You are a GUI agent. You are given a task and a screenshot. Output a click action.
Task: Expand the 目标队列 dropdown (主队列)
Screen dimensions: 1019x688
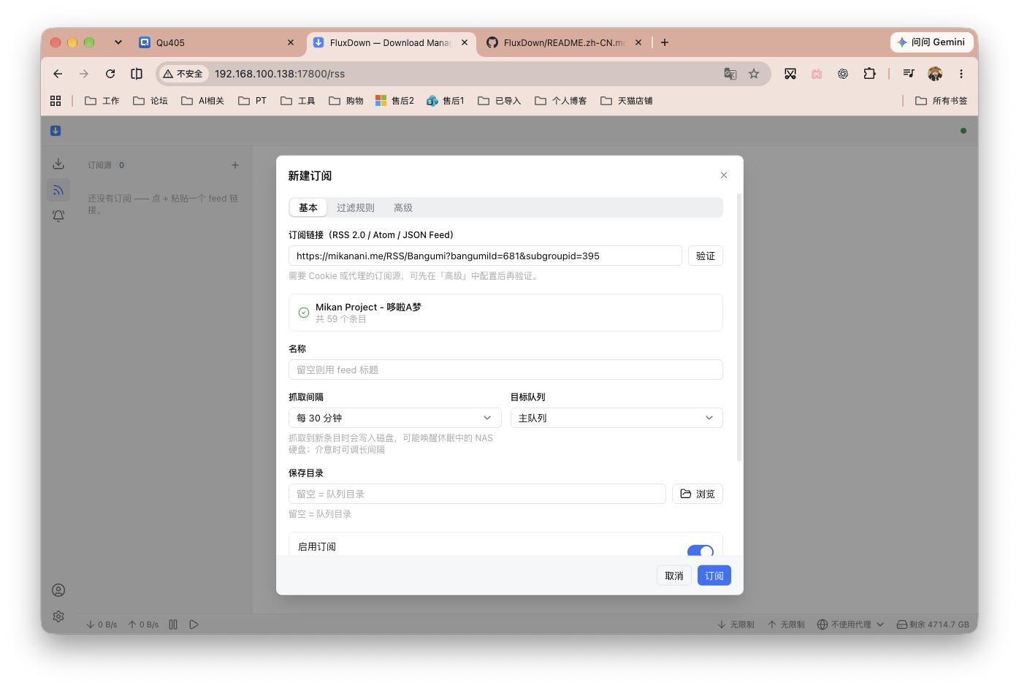[x=617, y=418]
